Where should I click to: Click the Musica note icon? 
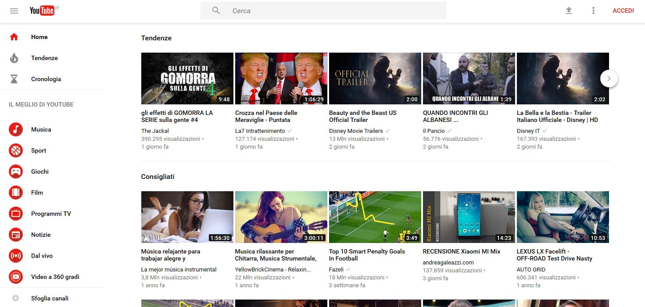click(16, 129)
